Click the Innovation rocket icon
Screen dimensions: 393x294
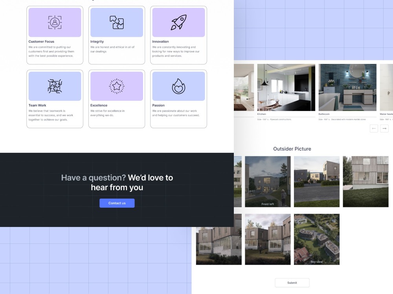[x=179, y=22]
